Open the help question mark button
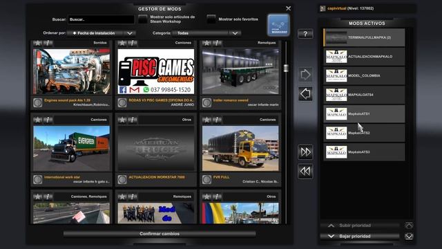The width and height of the screenshot is (442, 249). 305,34
